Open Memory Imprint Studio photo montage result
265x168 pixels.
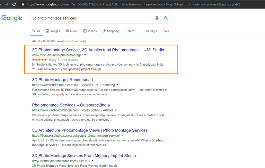(x=84, y=156)
